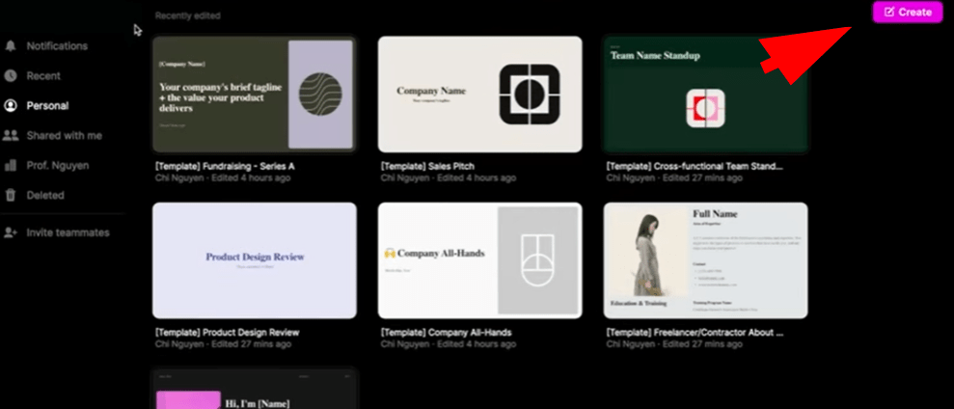Open the "Hi, I'm [Name]" thumbnail
The image size is (954, 409).
255,389
